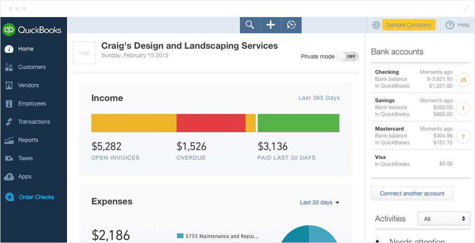The image size is (475, 243).
Task: Open Expenses Last 30 days dropdown
Action: tap(320, 202)
